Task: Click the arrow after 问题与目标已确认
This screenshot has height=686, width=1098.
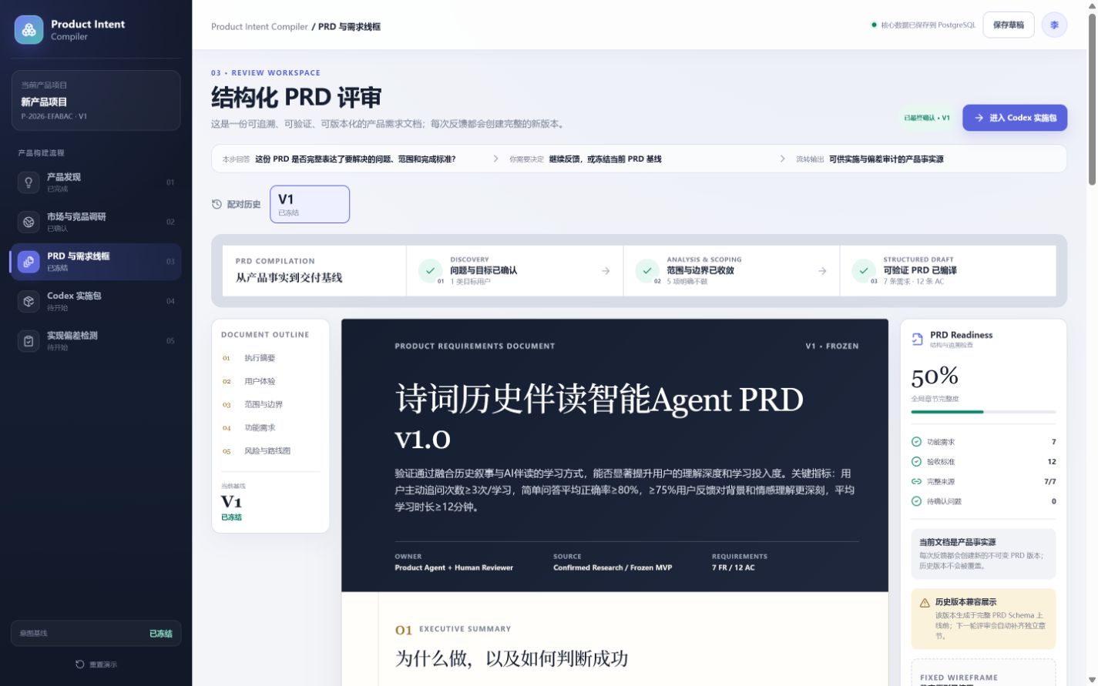Action: tap(606, 271)
